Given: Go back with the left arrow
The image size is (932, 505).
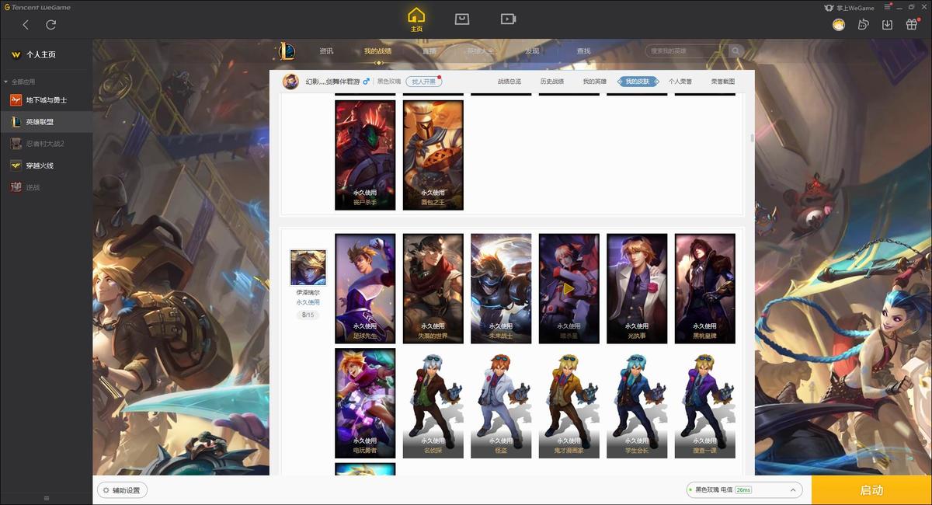Looking at the screenshot, I should [26, 25].
